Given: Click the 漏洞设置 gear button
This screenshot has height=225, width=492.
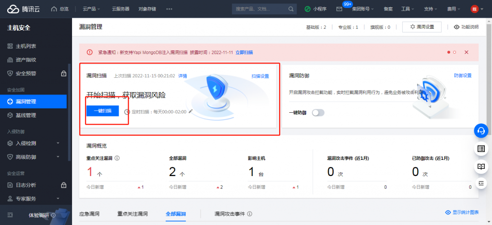Looking at the screenshot, I should (422, 27).
